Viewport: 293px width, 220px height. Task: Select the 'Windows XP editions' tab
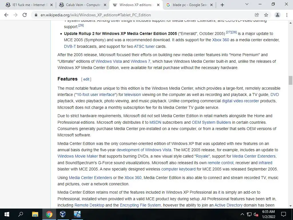(136, 5)
